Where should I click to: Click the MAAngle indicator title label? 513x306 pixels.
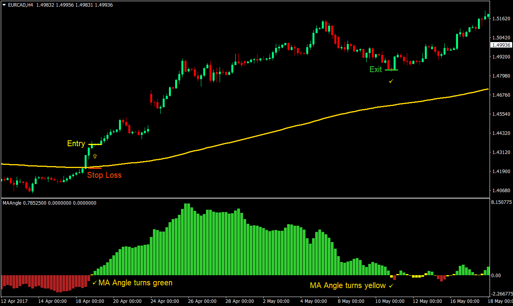coord(49,203)
